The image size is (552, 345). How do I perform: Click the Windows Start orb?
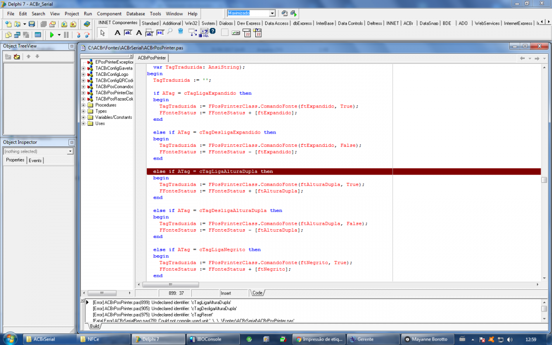pyautogui.click(x=9, y=339)
